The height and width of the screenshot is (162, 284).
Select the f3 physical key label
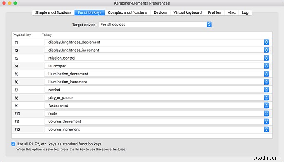(16, 58)
